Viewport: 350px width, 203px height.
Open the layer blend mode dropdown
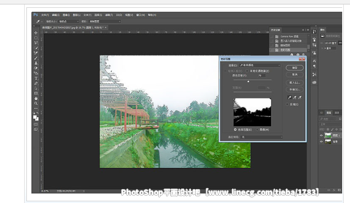click(x=330, y=124)
